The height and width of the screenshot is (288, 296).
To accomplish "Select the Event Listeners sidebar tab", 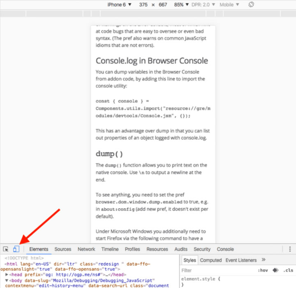I will pos(241,260).
